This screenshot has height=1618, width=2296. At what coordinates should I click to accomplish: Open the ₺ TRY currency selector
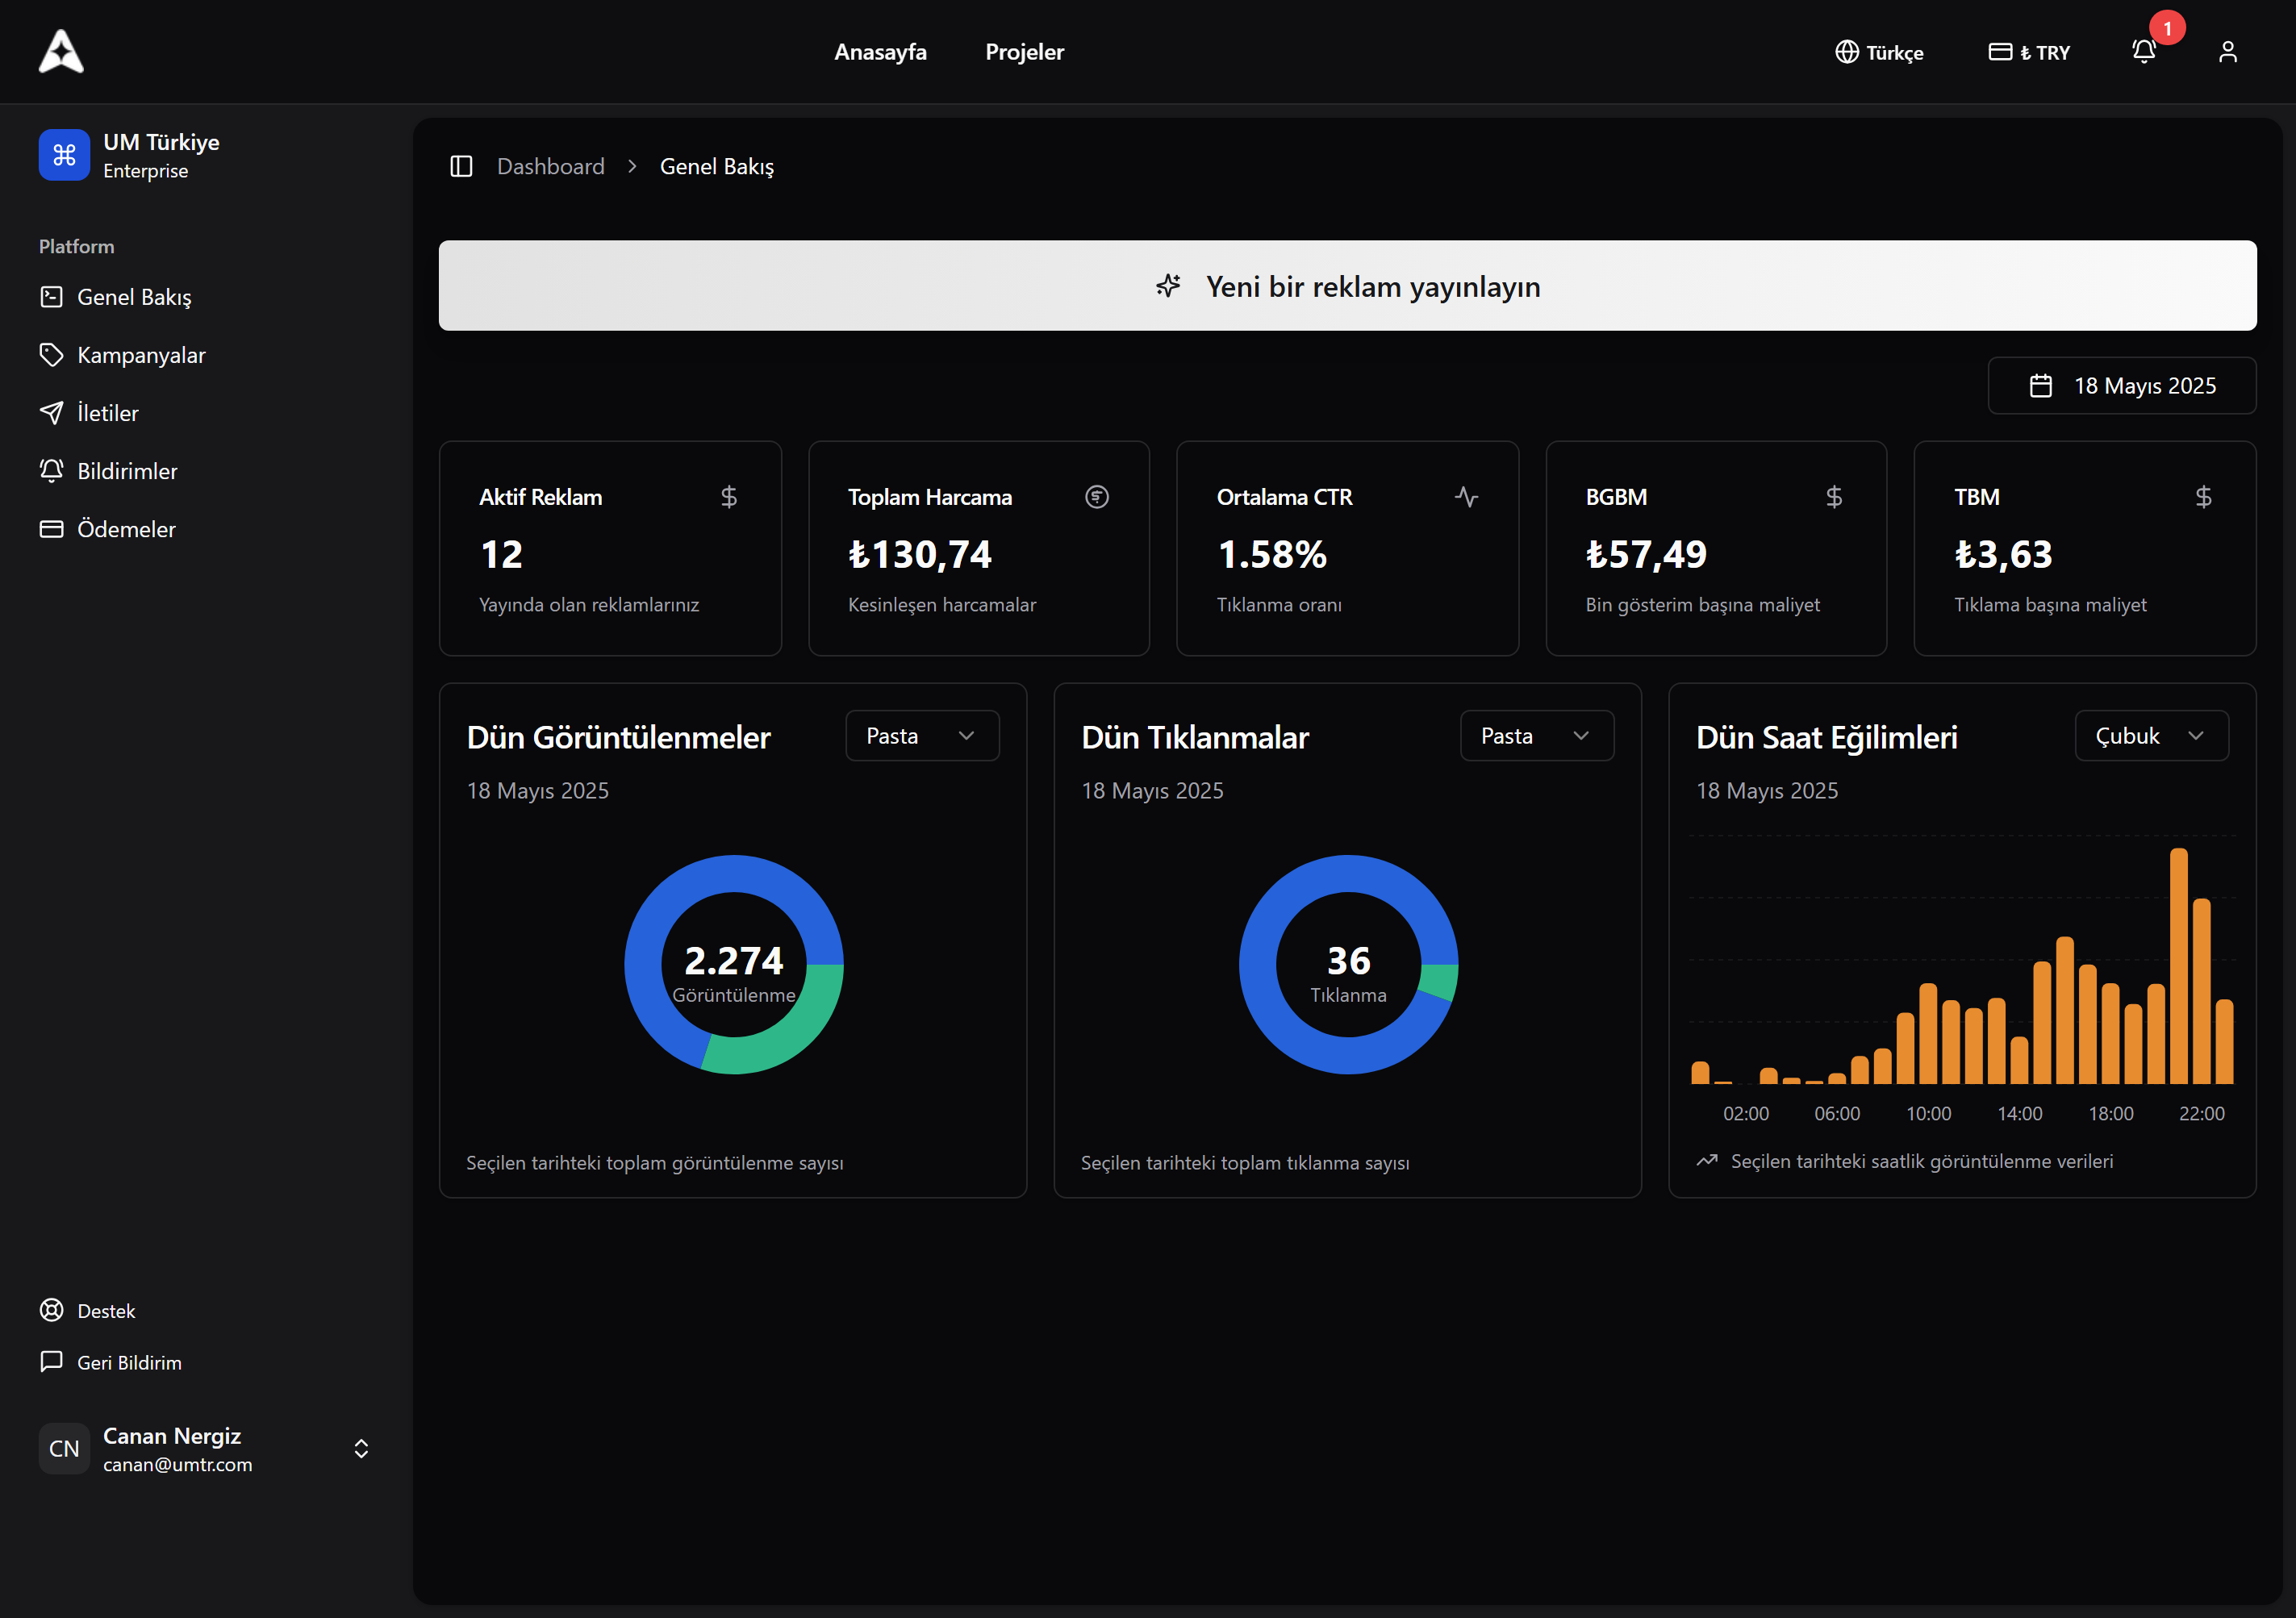click(2030, 51)
